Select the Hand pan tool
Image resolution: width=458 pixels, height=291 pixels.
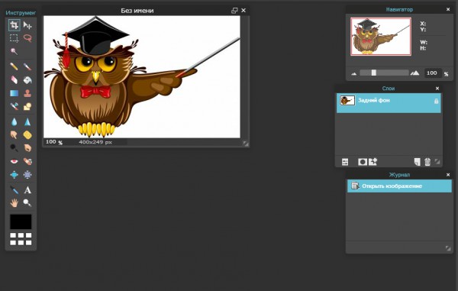[x=14, y=202]
